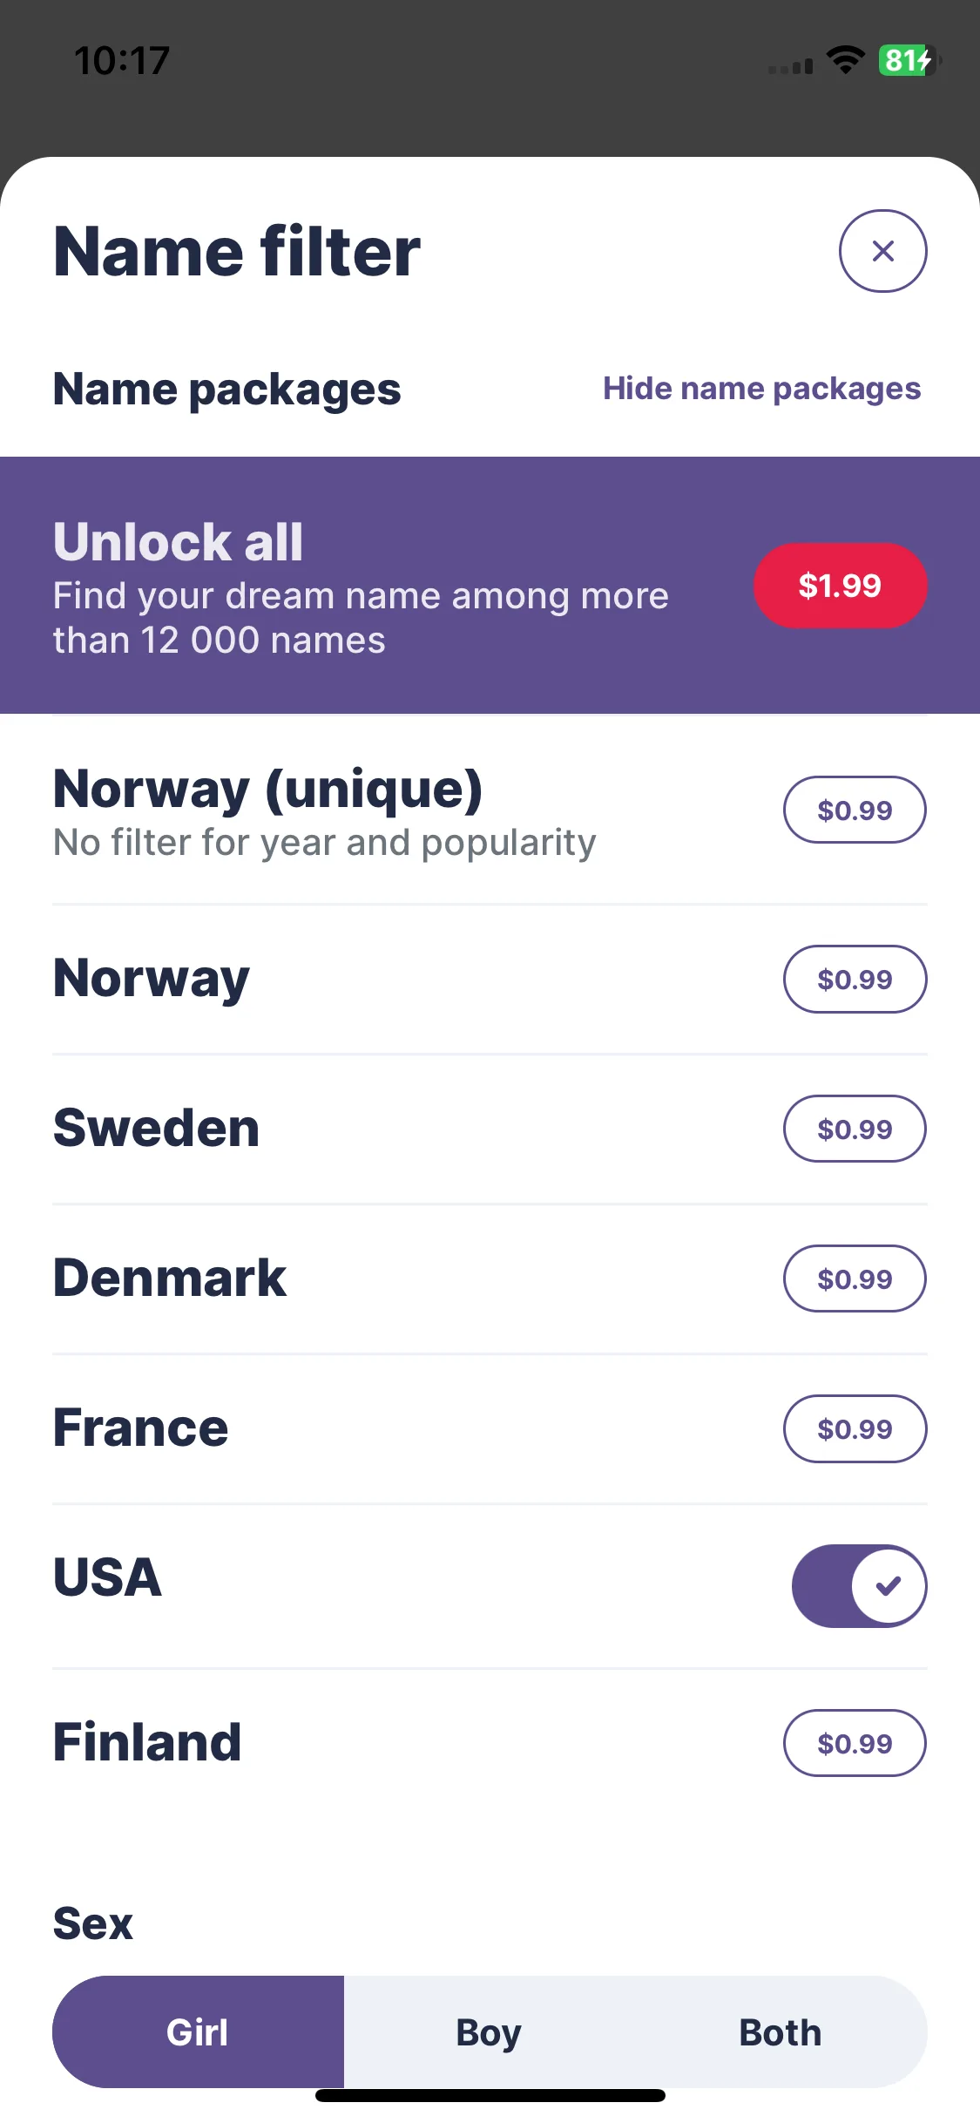This screenshot has height=2123, width=980.
Task: Purchase the Finland package
Action: point(855,1743)
